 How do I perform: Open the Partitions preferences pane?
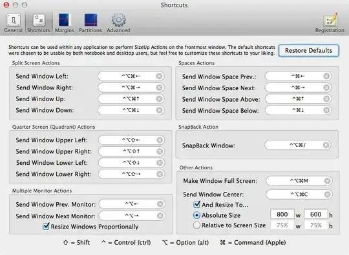(90, 23)
